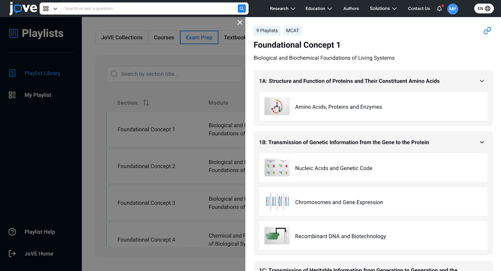Screen dimensions: 501x271
Task: Focus the 'Search or ask a question' field
Action: (x=149, y=9)
